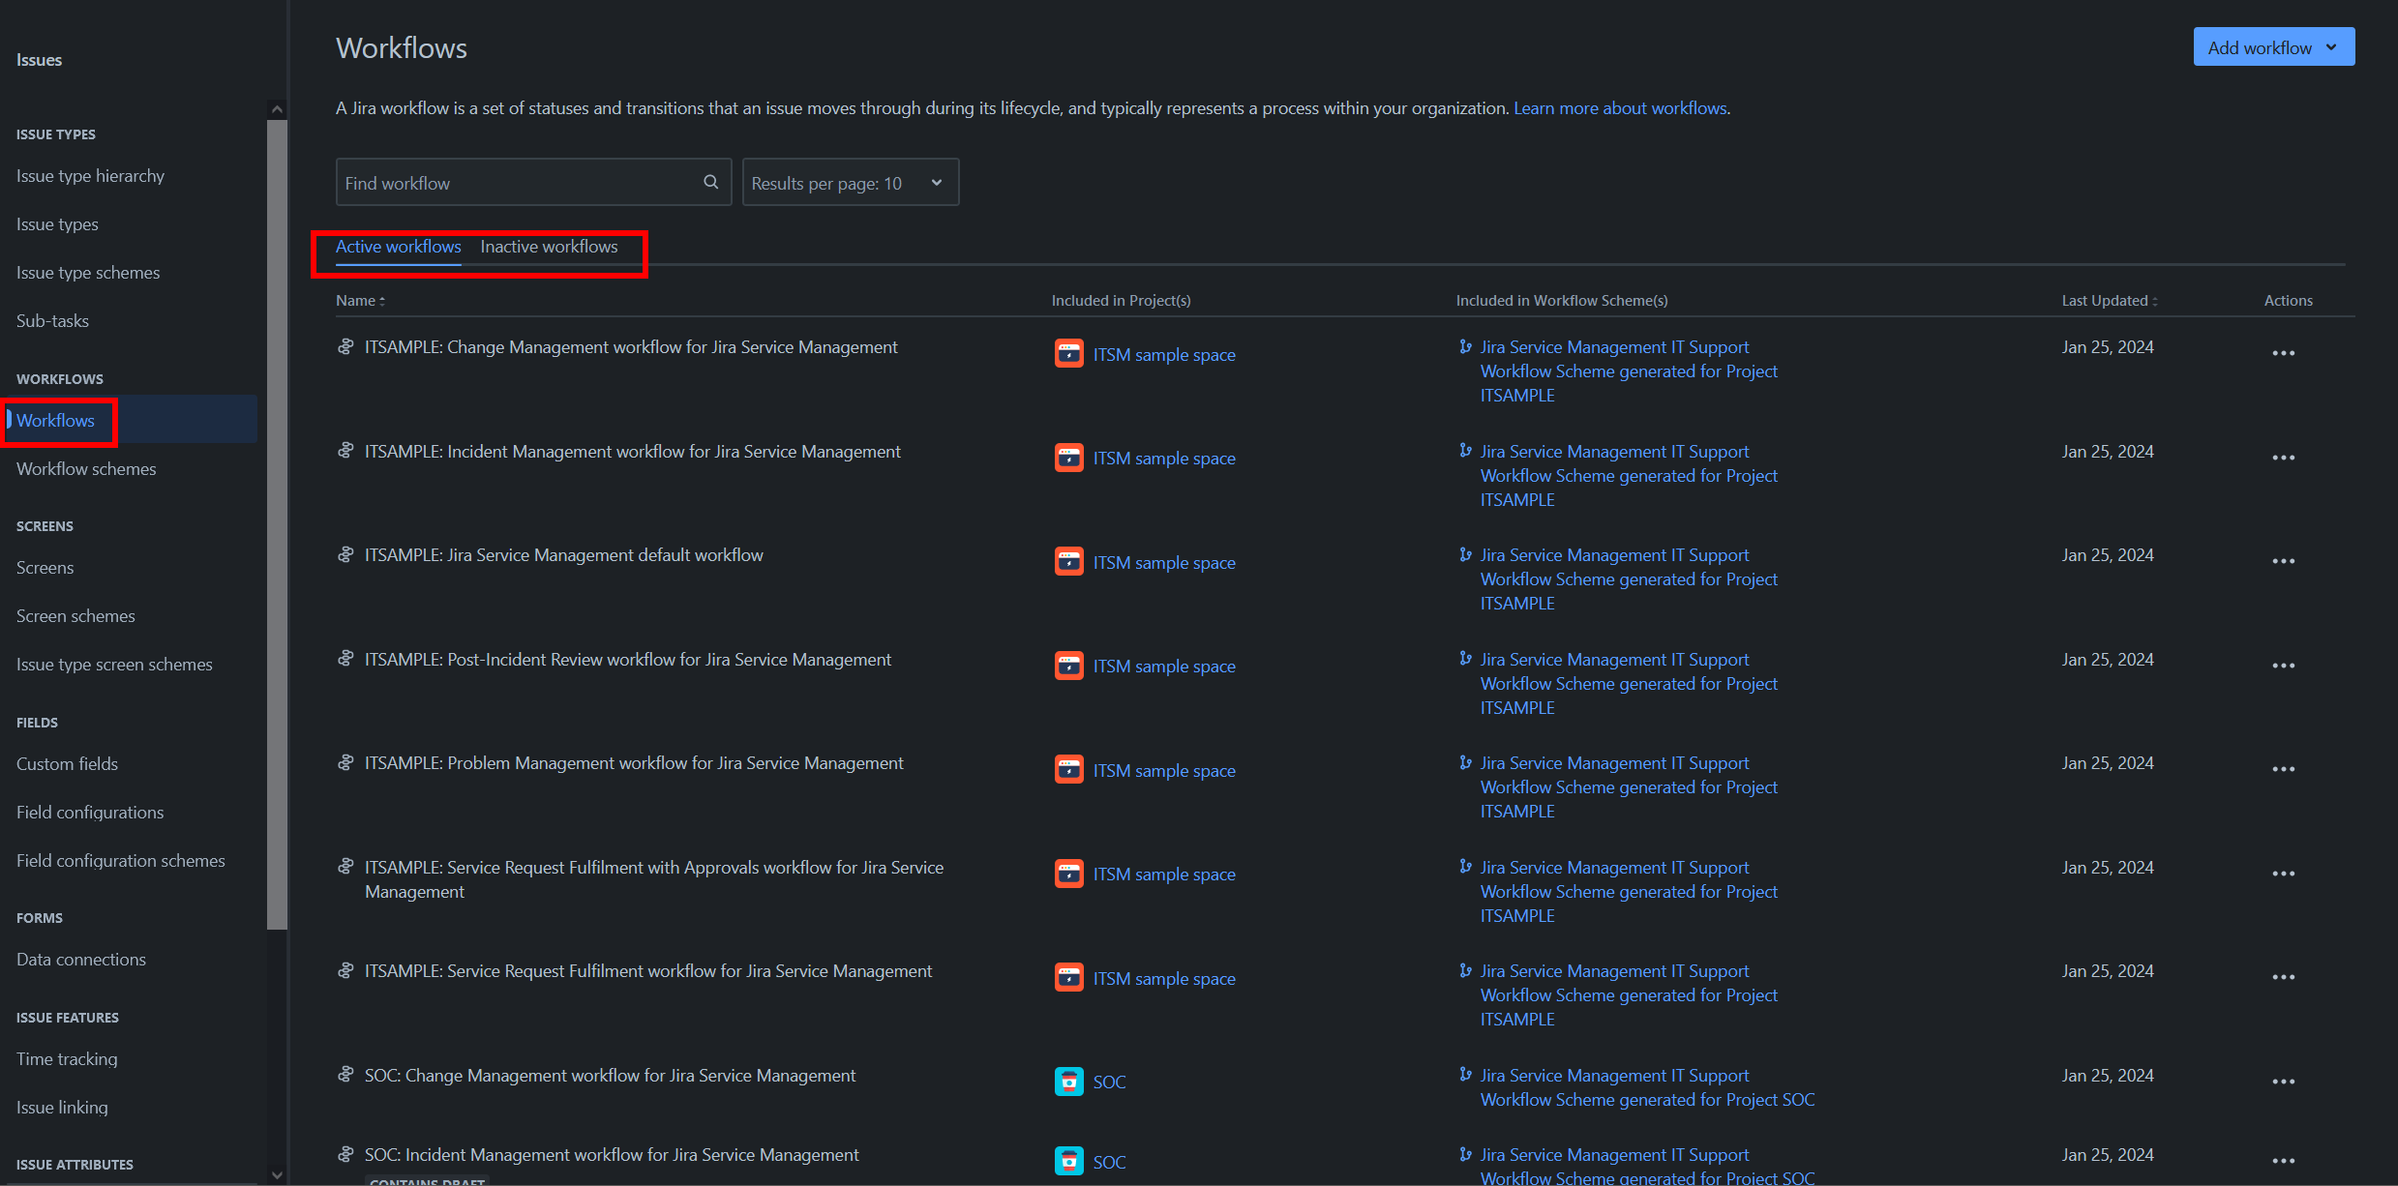Open actions menu for ITSAMPLE Post-Incident Review workflow
The height and width of the screenshot is (1186, 2398).
[2283, 666]
